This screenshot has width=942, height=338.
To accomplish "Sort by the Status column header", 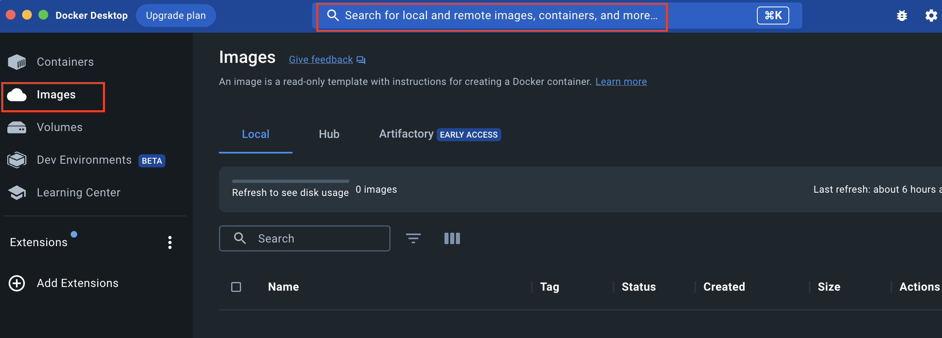I will tap(639, 287).
